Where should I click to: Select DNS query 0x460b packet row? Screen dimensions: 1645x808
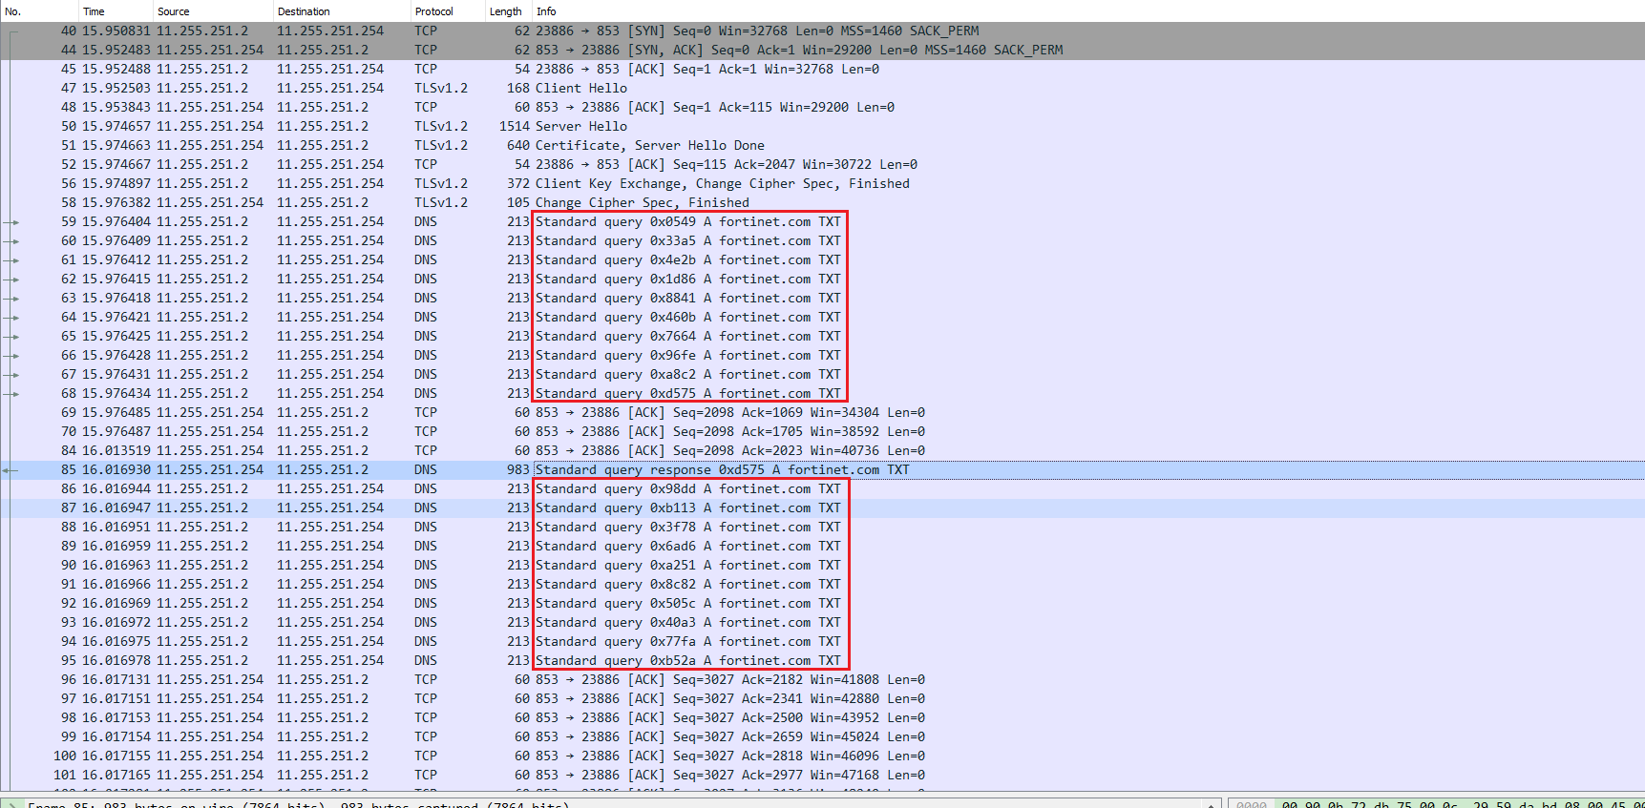coord(822,317)
